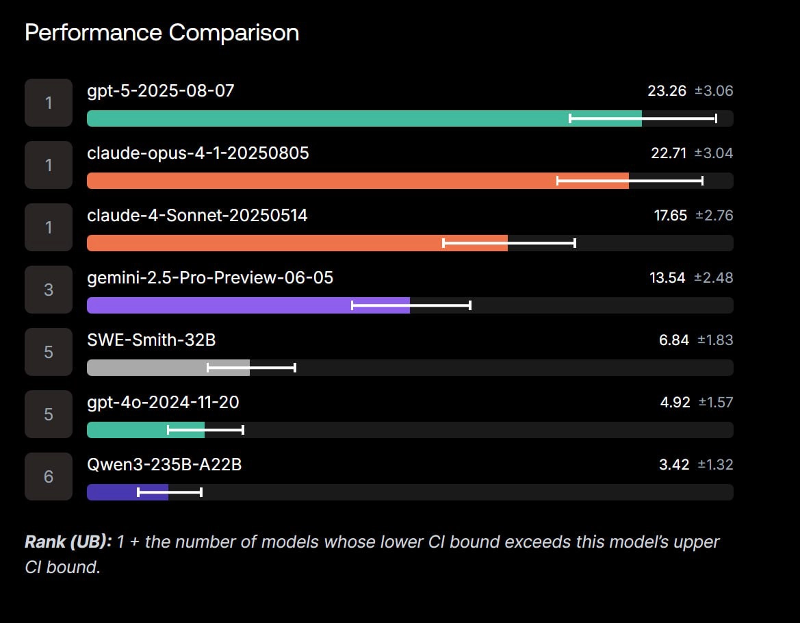800x623 pixels.
Task: Click the rank 5 badge beside SWE-Smith-32B
Action: [x=49, y=352]
